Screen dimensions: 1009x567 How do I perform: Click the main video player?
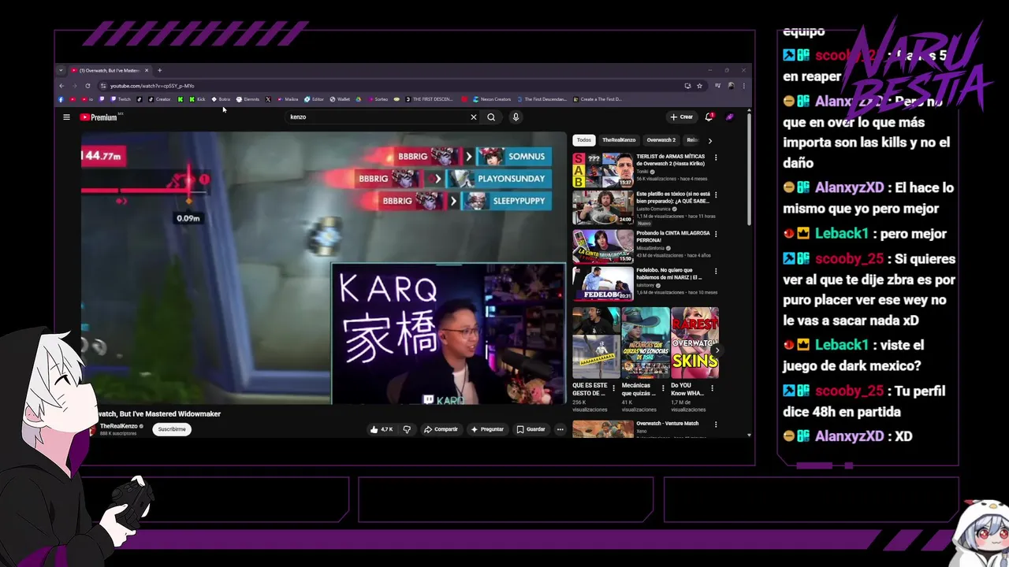coord(323,268)
